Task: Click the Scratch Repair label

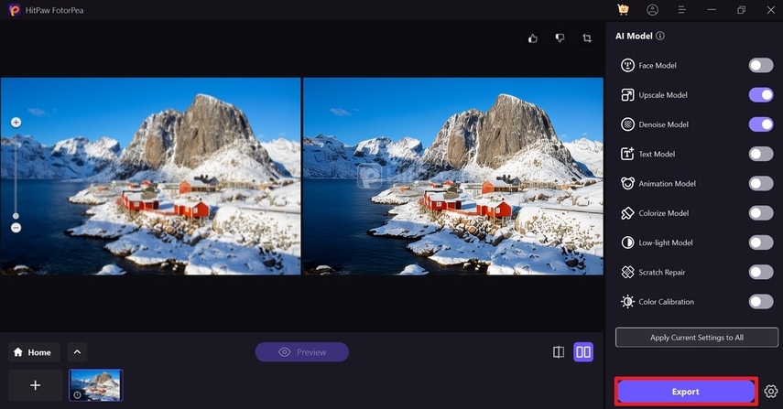Action: [661, 272]
